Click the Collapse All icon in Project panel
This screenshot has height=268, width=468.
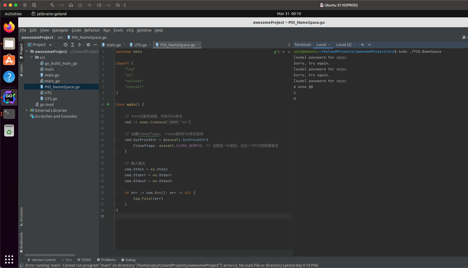click(80, 45)
